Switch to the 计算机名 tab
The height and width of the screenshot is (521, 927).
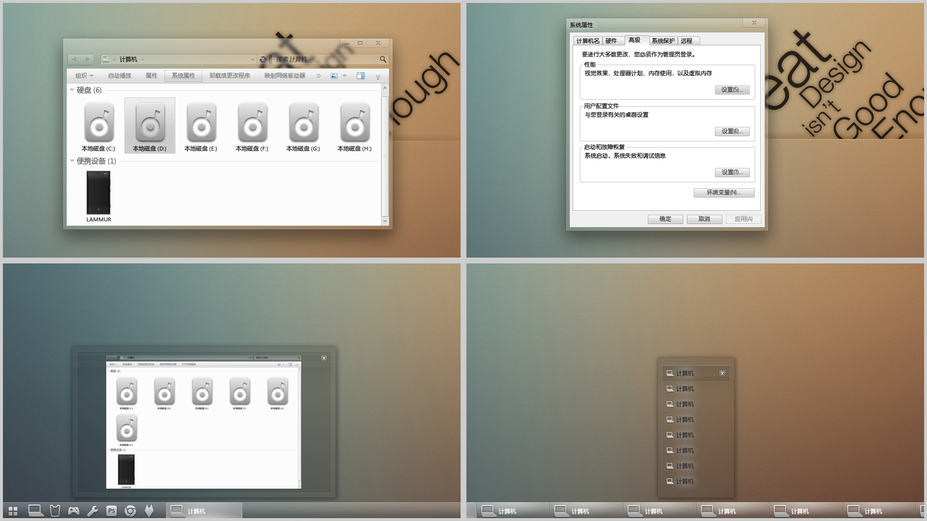[x=588, y=41]
